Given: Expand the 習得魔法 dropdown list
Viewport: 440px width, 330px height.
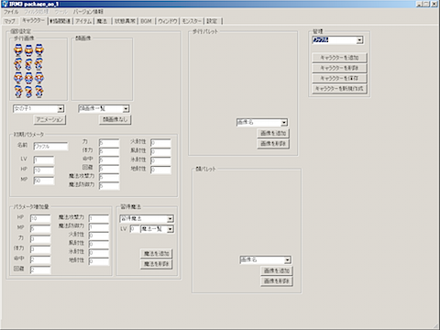Looking at the screenshot, I should click(170, 219).
